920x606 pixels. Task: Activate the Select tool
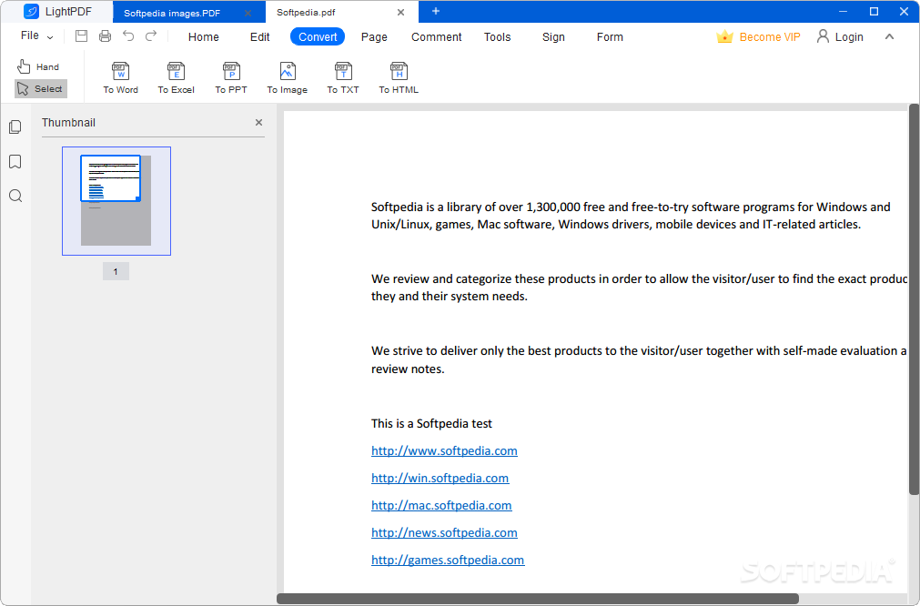click(x=40, y=88)
